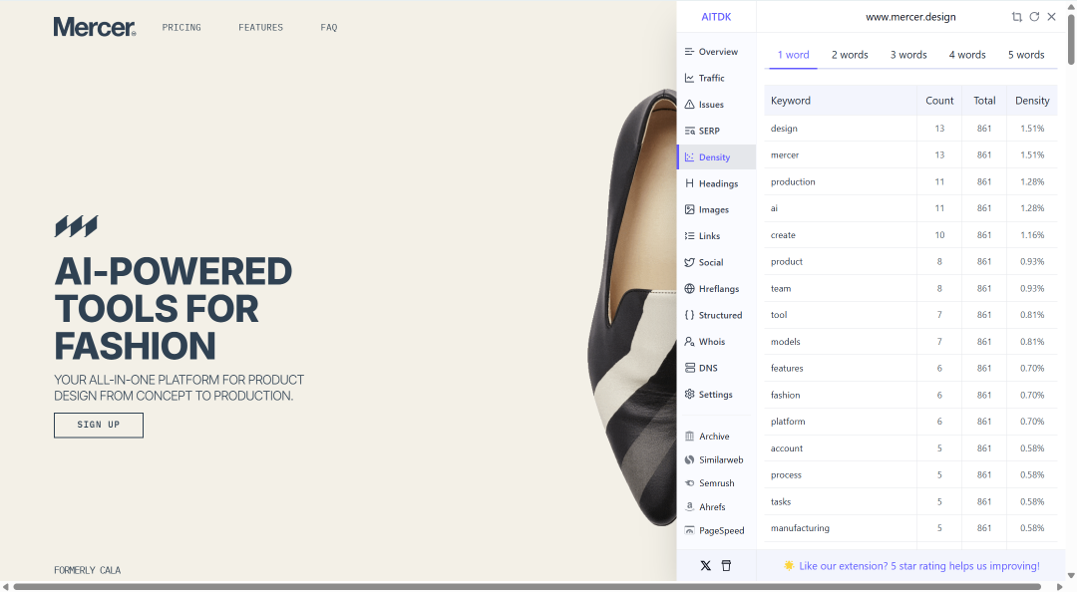
Task: Click the trash can icon at panel bottom
Action: click(x=726, y=566)
